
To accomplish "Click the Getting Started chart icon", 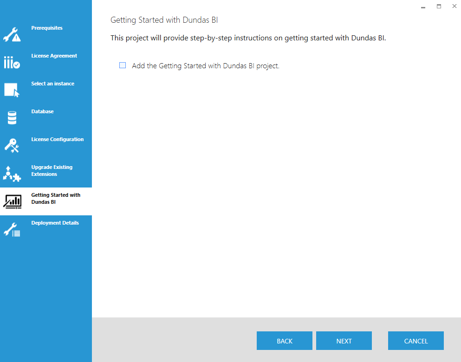I will tap(12, 201).
